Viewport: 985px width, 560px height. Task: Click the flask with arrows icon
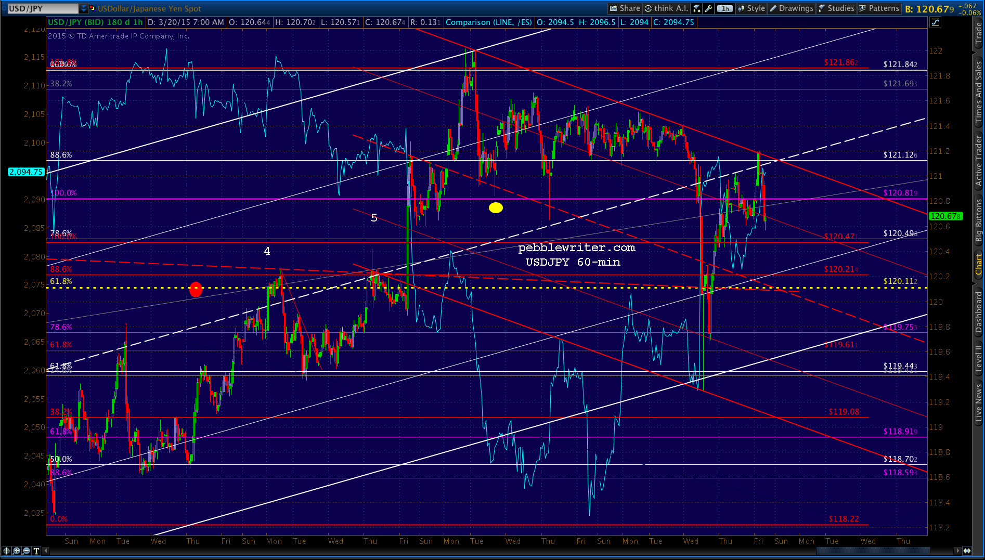(697, 8)
